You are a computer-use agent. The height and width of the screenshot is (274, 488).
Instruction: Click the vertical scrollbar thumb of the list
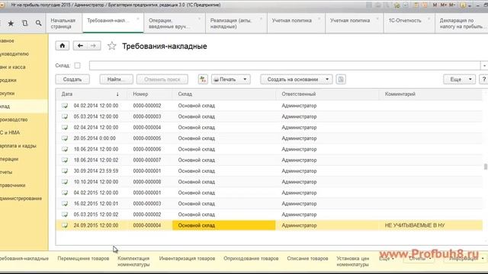click(x=485, y=167)
